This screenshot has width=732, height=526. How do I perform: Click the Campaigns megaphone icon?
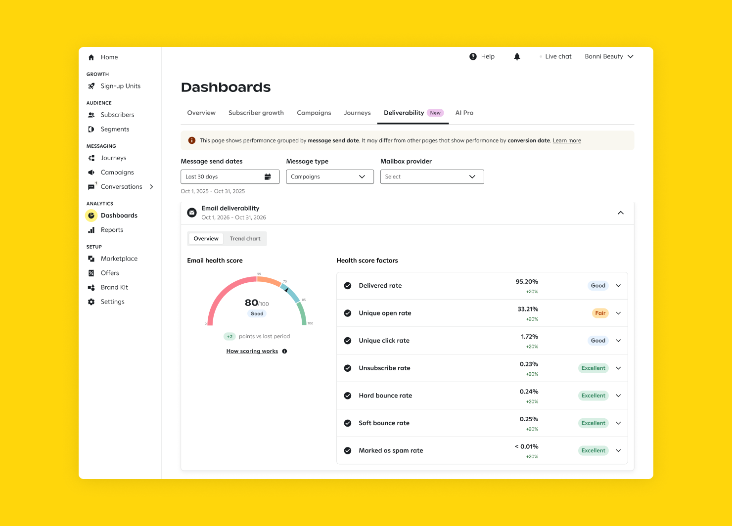click(x=91, y=173)
